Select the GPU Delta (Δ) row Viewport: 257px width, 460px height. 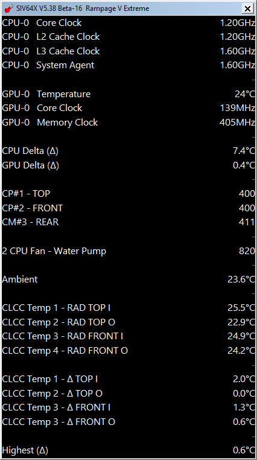point(128,165)
